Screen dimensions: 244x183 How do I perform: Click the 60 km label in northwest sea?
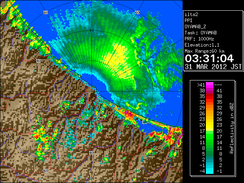coord(46,12)
